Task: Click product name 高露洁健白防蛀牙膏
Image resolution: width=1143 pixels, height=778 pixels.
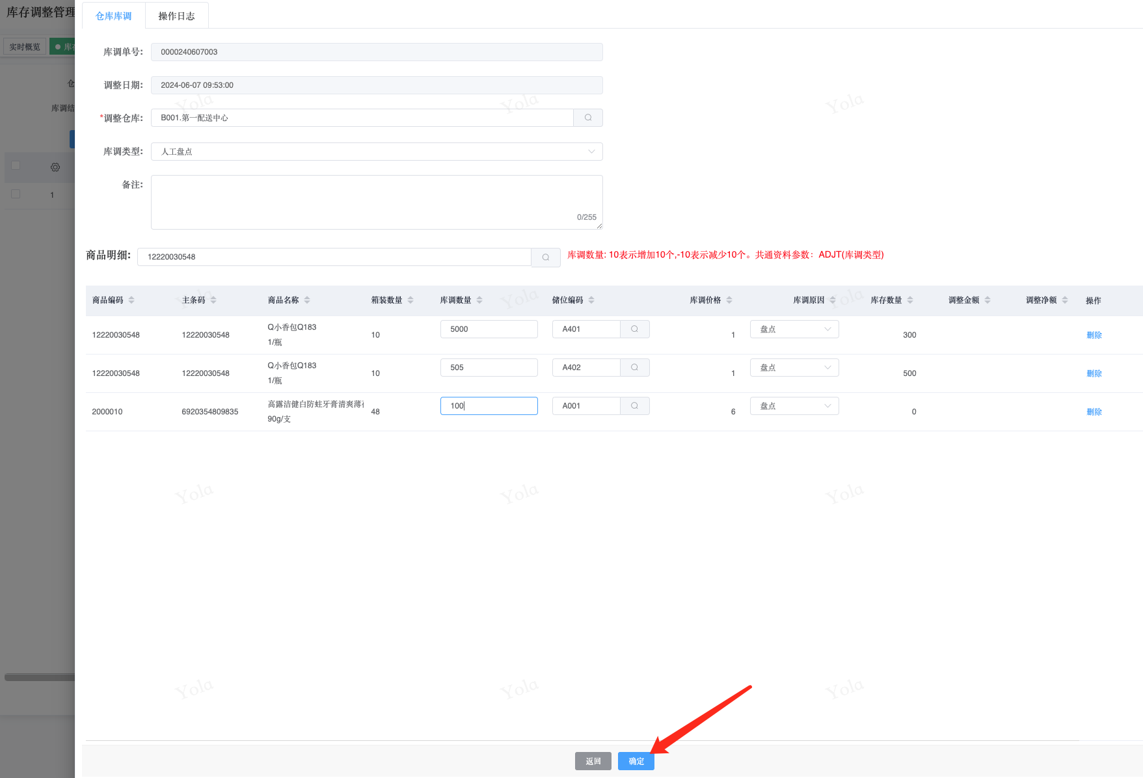Action: (316, 404)
